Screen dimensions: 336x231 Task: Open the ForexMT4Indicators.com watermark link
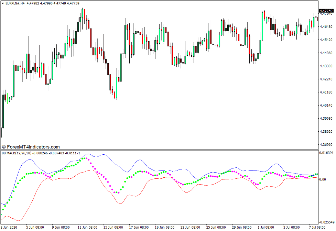click(31, 147)
